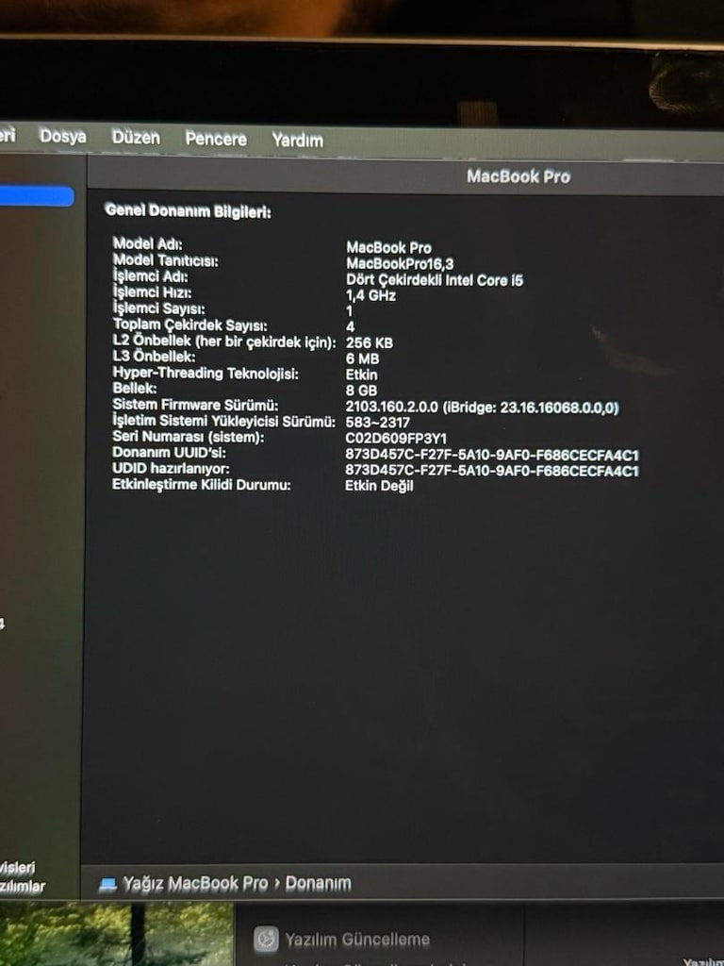The height and width of the screenshot is (966, 724).
Task: Select the Etkin Hyper-Threading value
Action: [x=361, y=375]
